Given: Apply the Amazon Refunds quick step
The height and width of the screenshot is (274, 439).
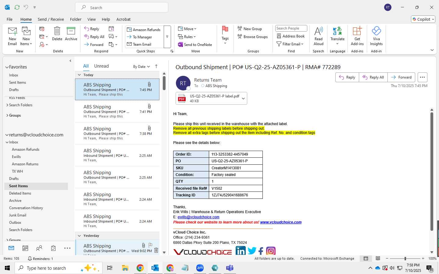Looking at the screenshot, I should click(144, 30).
